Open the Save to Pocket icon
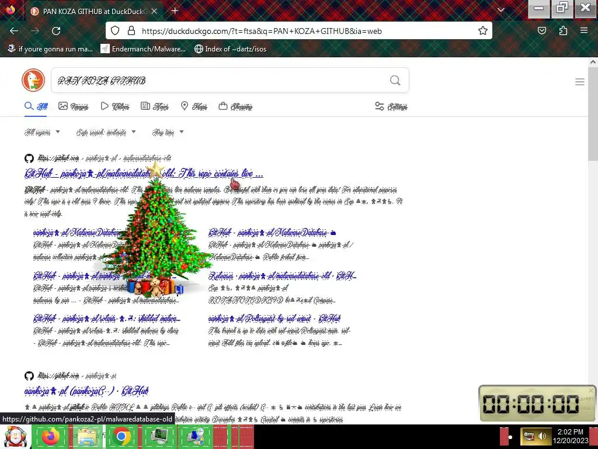Viewport: 598px width, 449px height. click(541, 31)
